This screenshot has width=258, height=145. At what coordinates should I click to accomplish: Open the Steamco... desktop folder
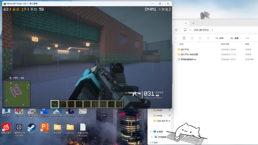point(70,129)
